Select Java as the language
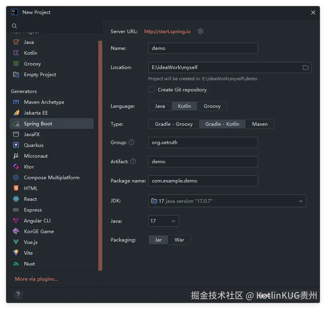This screenshot has width=326, height=309. pyautogui.click(x=160, y=106)
